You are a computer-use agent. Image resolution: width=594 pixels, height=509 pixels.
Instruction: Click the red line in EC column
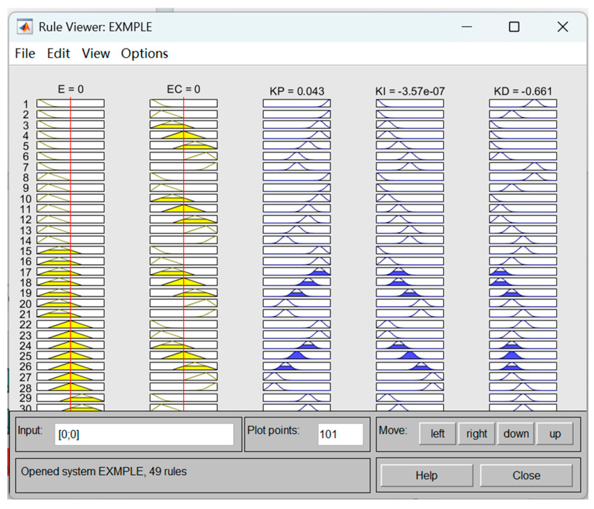tap(184, 254)
